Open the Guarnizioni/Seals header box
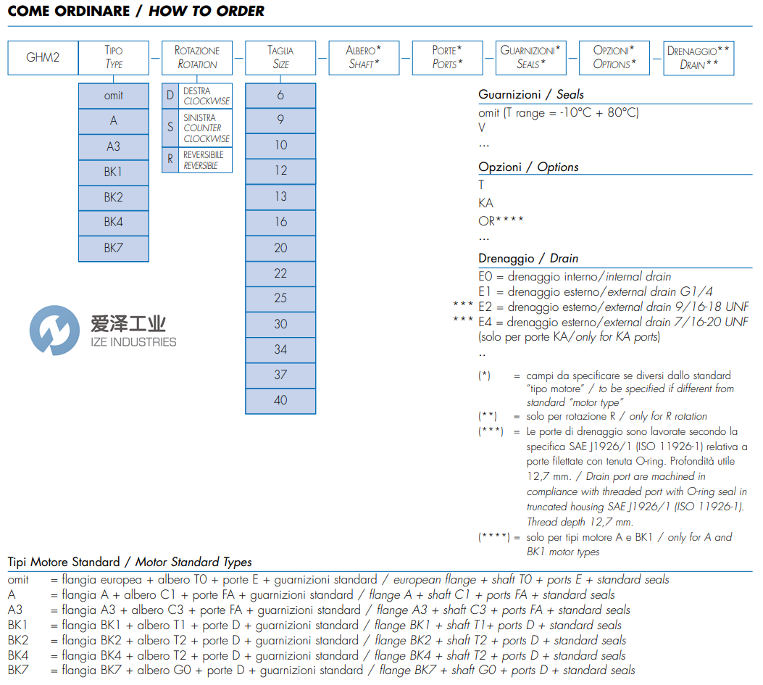 pyautogui.click(x=530, y=57)
